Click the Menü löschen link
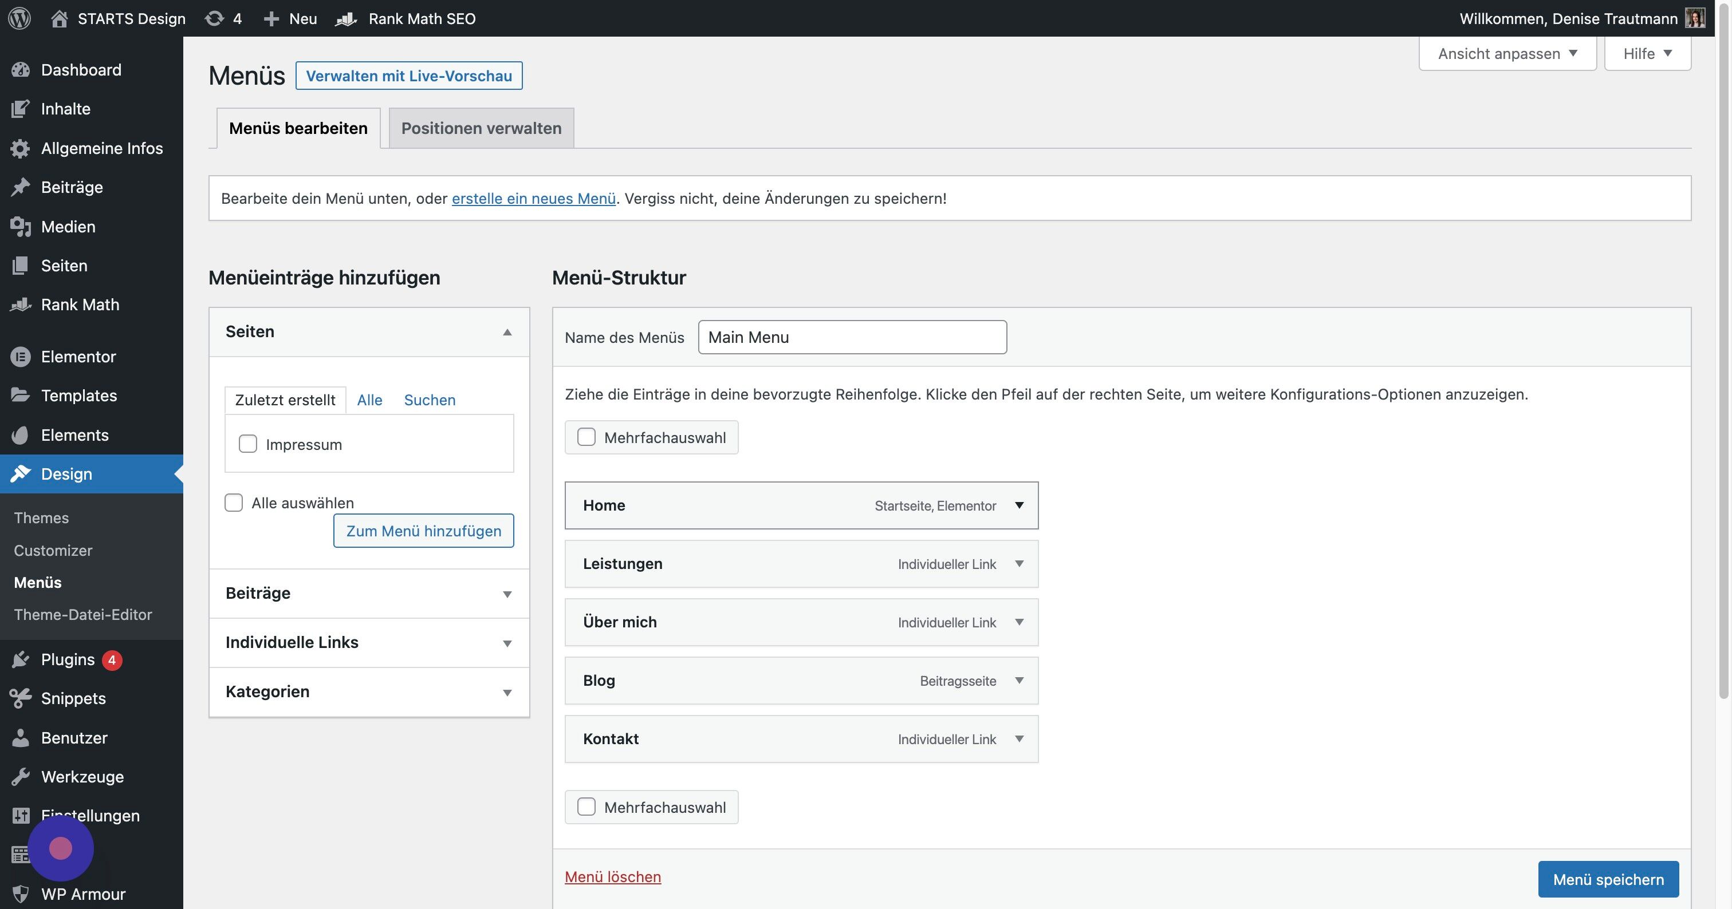The width and height of the screenshot is (1732, 909). pos(612,877)
